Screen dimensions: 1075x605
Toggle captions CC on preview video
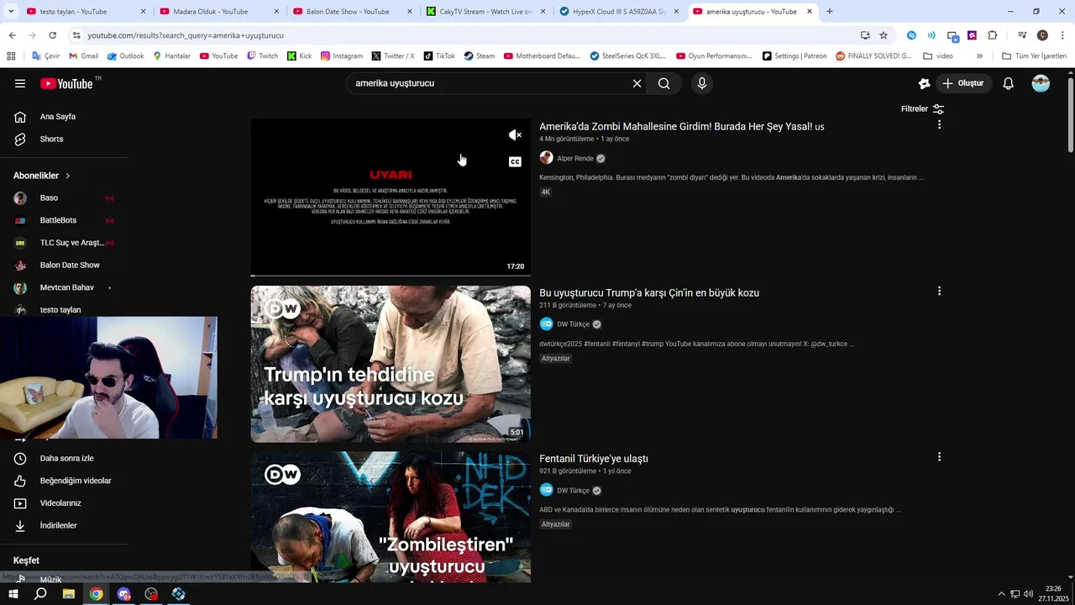(x=515, y=162)
